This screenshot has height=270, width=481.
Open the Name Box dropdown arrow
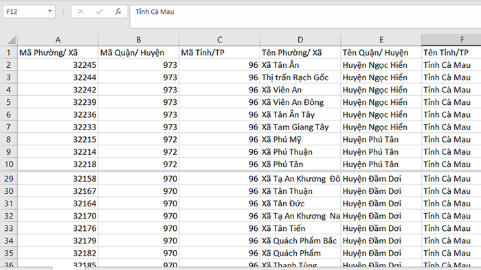coord(49,12)
